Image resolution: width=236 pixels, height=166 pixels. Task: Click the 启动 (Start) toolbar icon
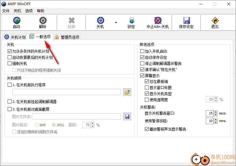pos(16,20)
